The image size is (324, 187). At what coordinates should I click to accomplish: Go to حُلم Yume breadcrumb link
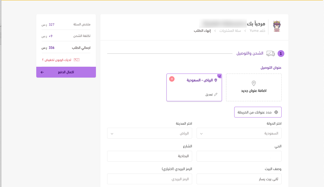coord(257,31)
